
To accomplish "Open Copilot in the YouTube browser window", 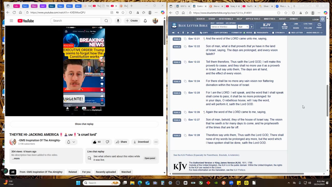I will point(162,12).
